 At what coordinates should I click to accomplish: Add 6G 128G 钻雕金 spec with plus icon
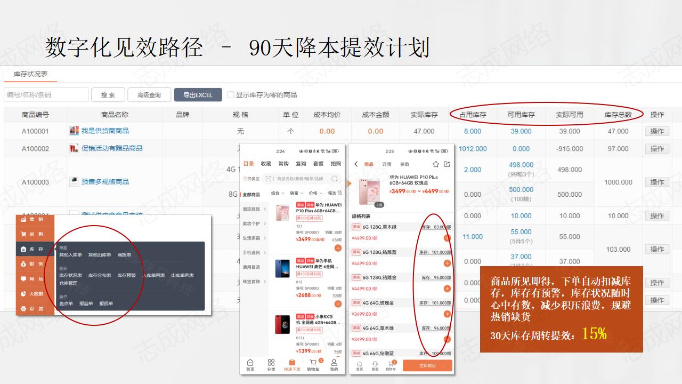pyautogui.click(x=447, y=289)
